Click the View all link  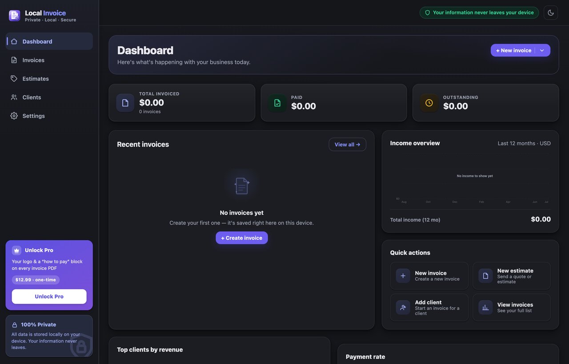pos(348,145)
